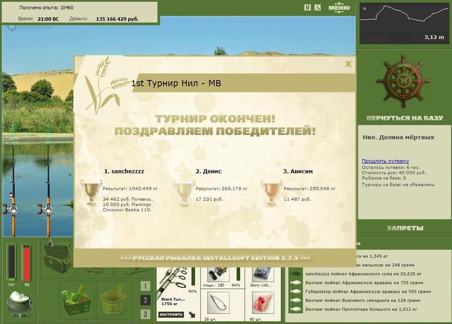Click the Продлить путевку link
452x324 pixels.
(385, 161)
